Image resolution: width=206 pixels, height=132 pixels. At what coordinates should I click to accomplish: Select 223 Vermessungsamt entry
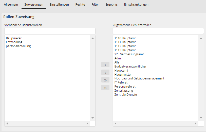pyautogui.click(x=129, y=54)
